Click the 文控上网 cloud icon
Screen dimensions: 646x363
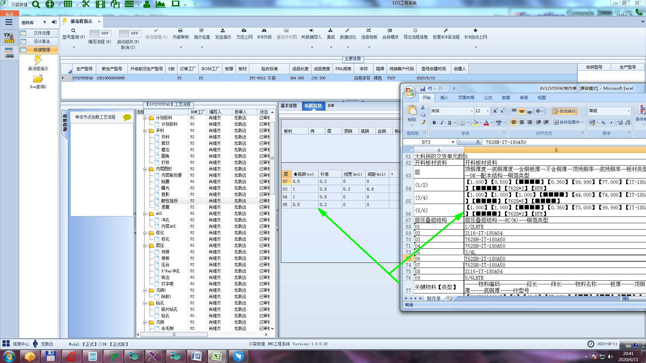coord(244,31)
